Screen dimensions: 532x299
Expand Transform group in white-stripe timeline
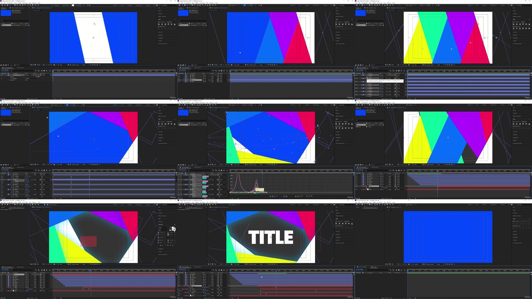(9, 80)
